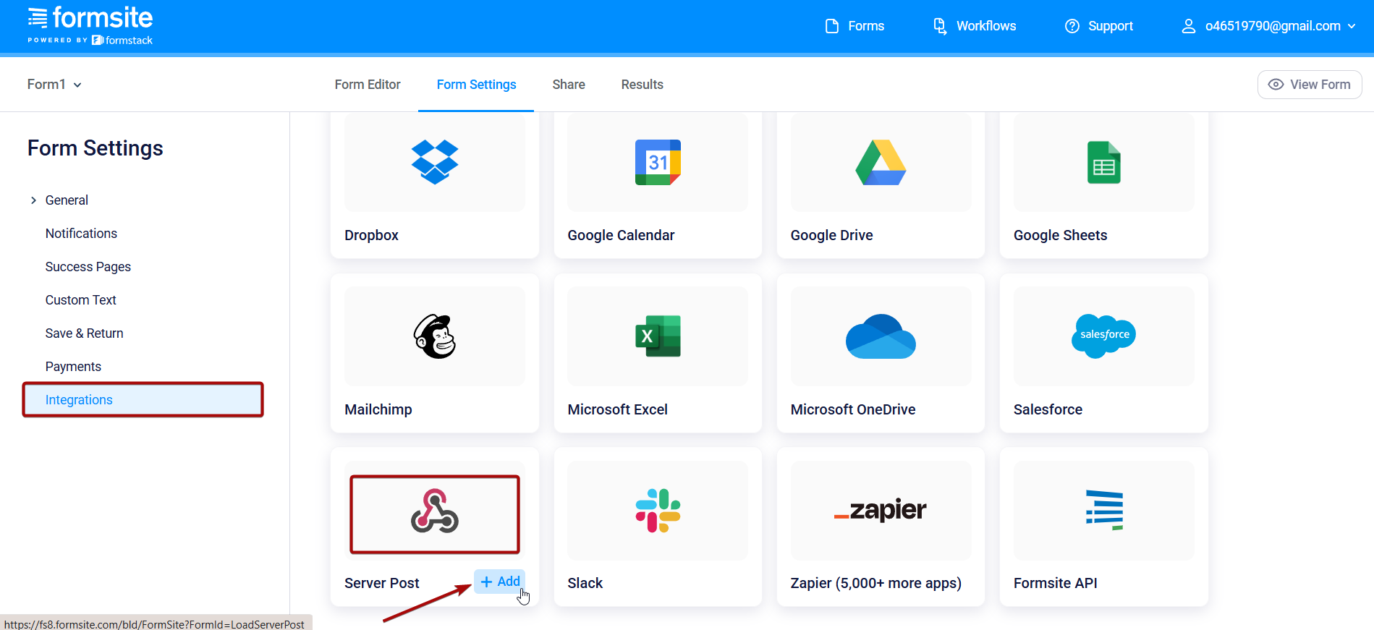The image size is (1374, 630).
Task: Click the Dropbox card label
Action: coord(371,235)
